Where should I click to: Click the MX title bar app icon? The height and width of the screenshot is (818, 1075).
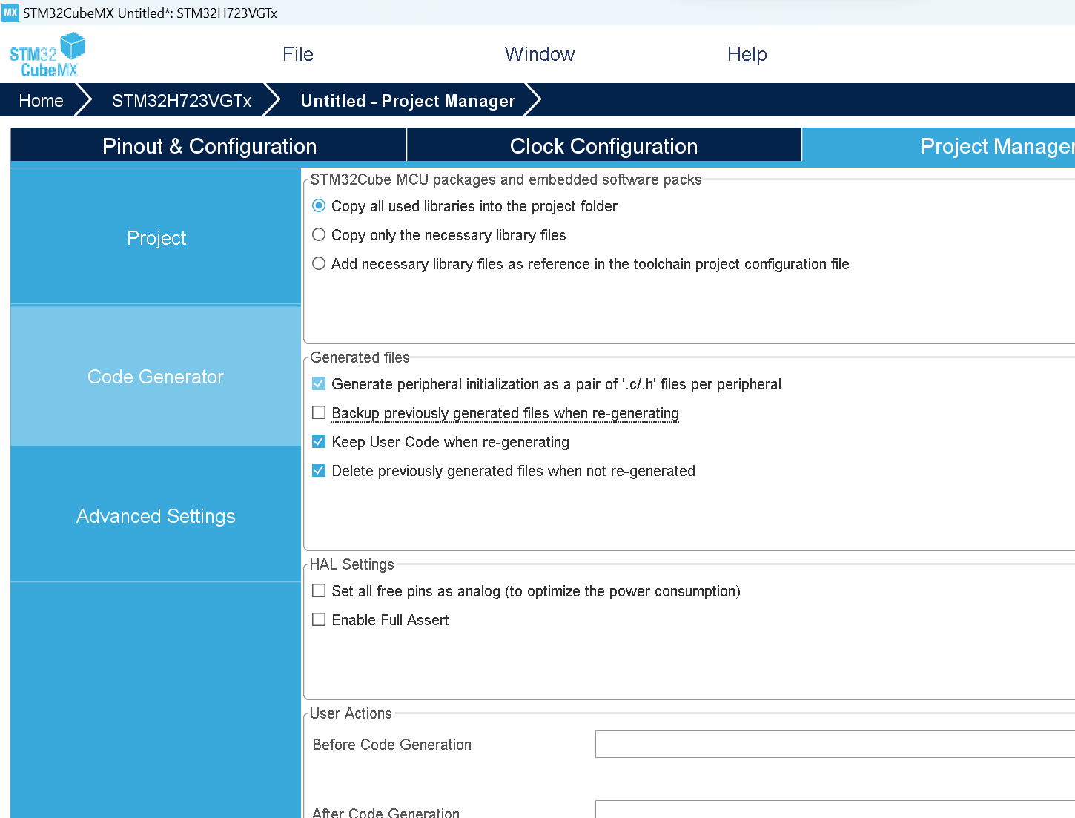click(x=10, y=13)
